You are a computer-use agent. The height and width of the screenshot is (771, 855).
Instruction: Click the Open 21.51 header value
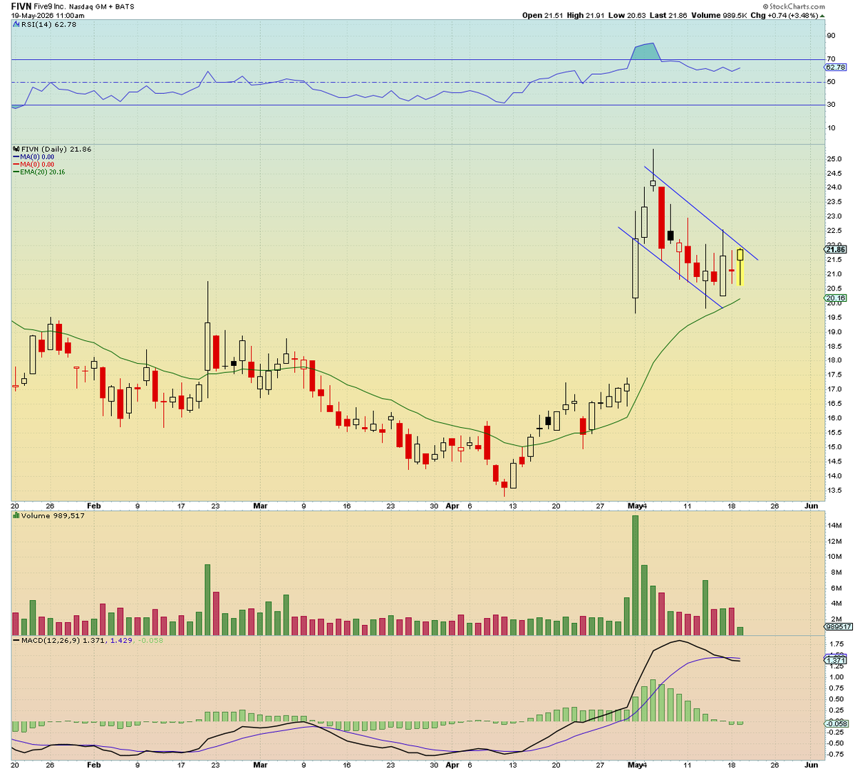pyautogui.click(x=543, y=16)
